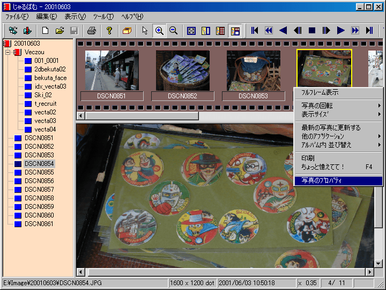
Task: Click the DSCN0853 thumbnail label button
Action: [x=254, y=96]
